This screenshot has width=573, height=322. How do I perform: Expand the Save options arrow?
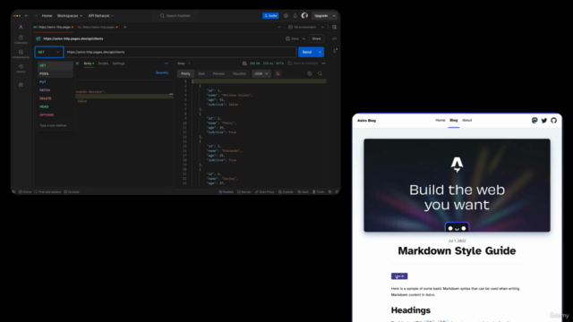(304, 38)
